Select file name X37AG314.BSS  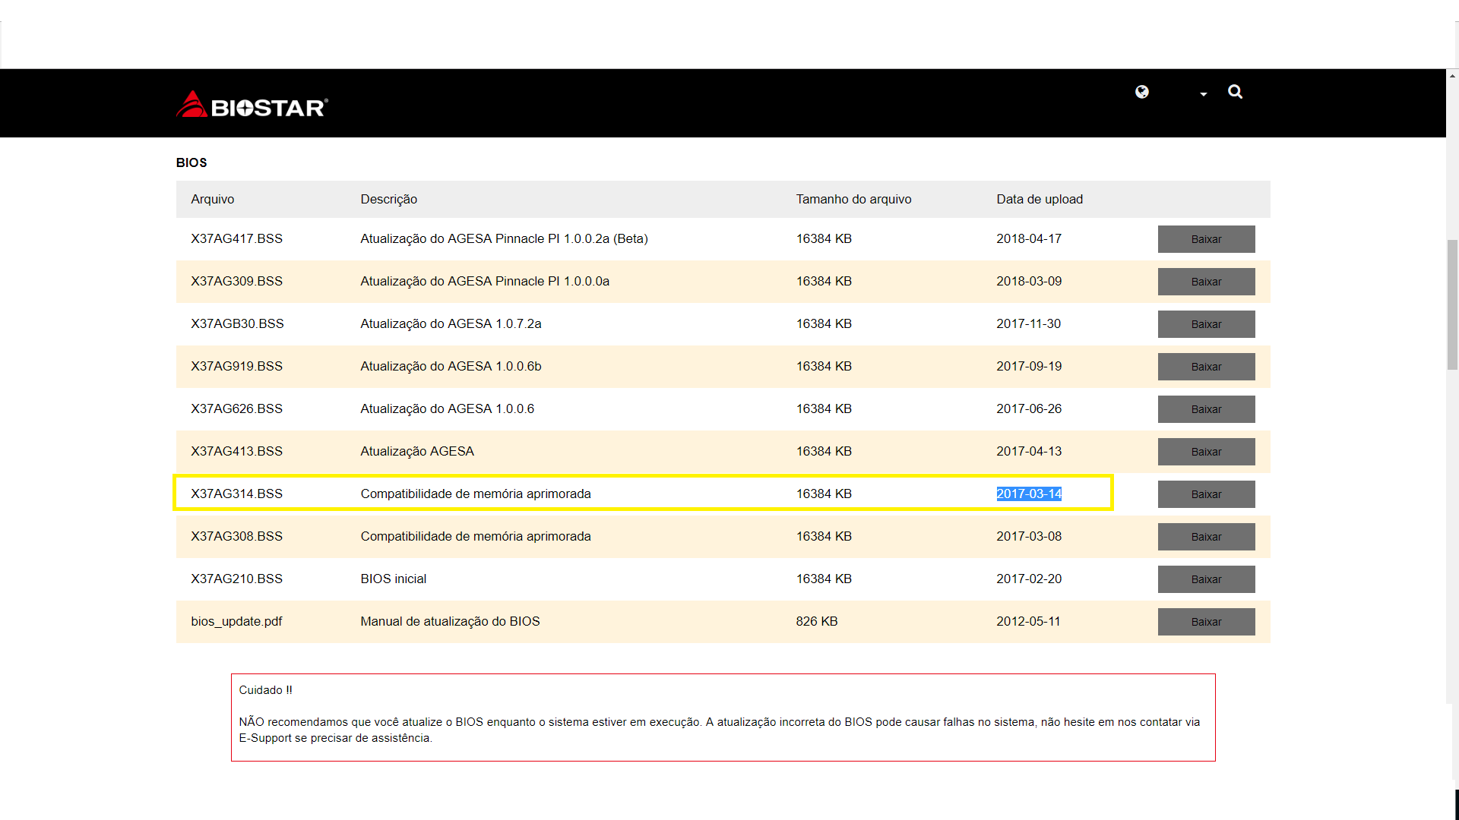click(236, 494)
